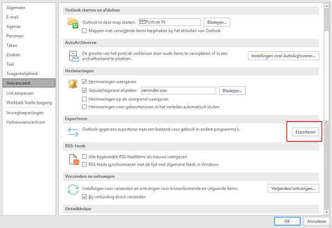332x228 pixels.
Task: Open the Algemeen options category
Action: click(29, 8)
